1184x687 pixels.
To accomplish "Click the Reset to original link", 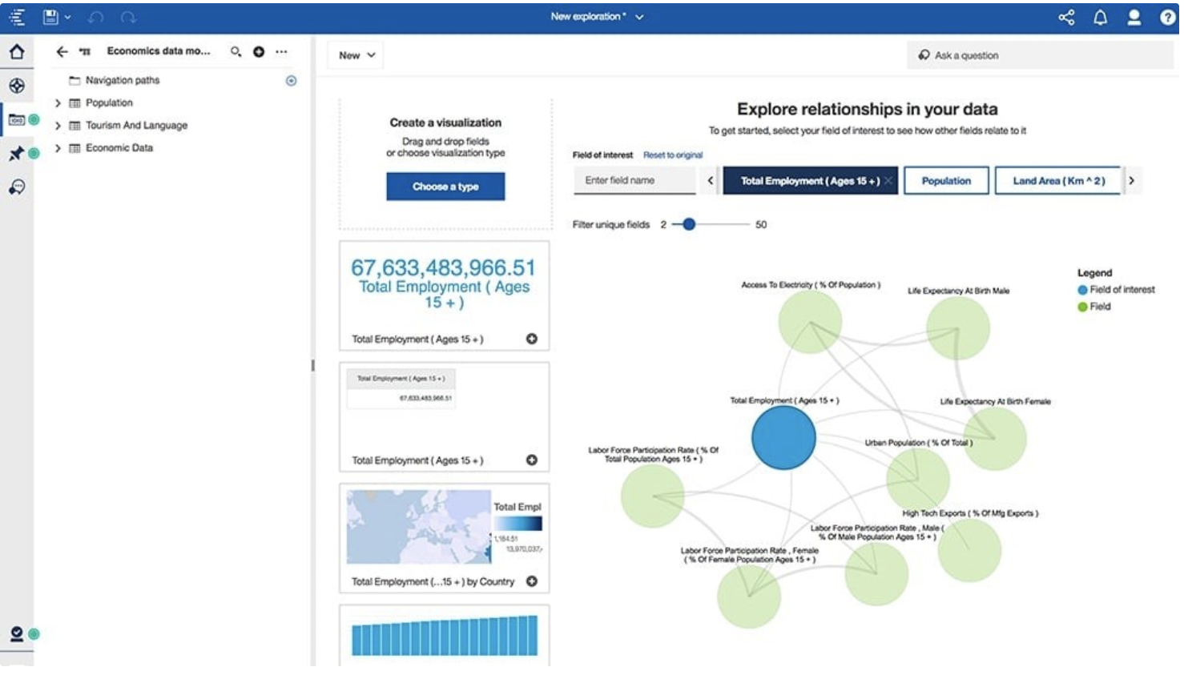I will pyautogui.click(x=672, y=155).
